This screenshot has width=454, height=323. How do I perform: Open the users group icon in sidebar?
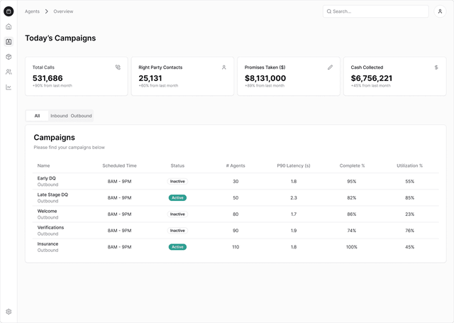click(9, 72)
